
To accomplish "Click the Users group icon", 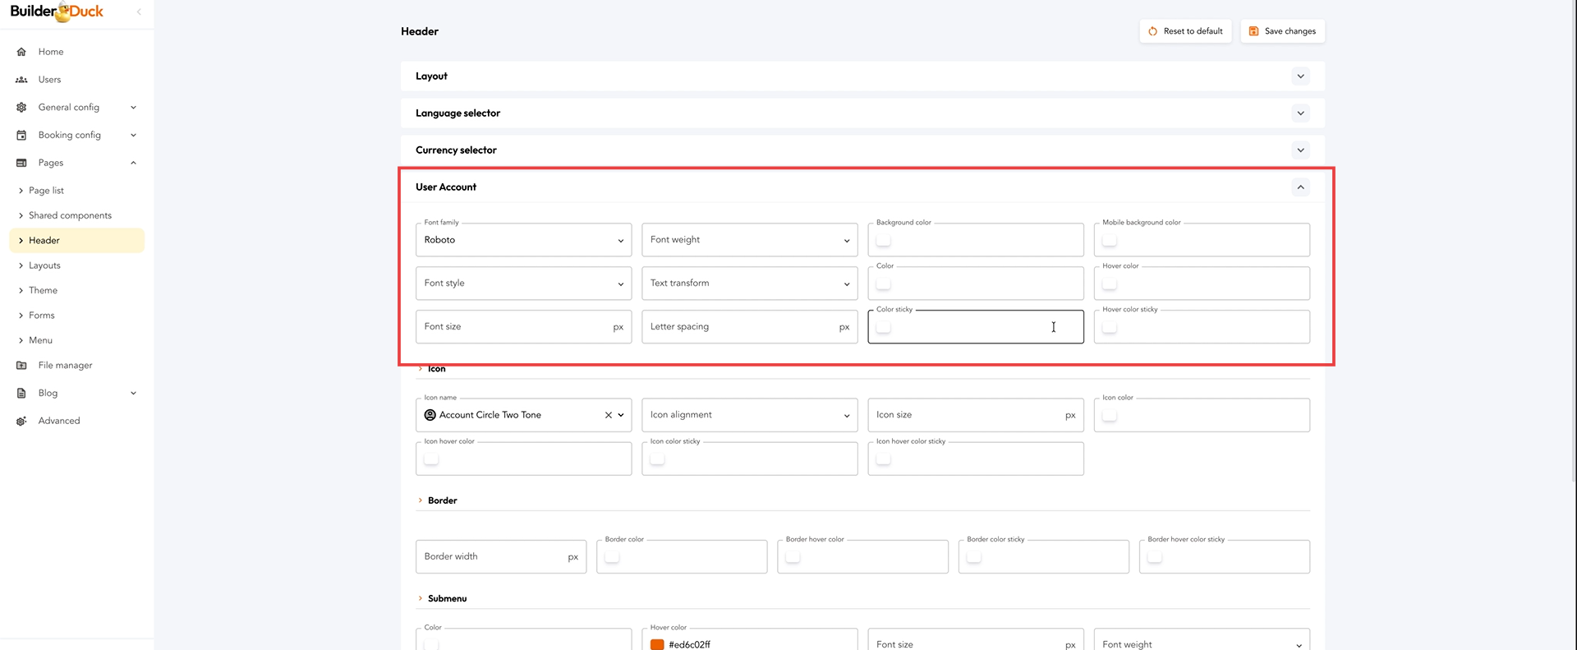I will [21, 80].
